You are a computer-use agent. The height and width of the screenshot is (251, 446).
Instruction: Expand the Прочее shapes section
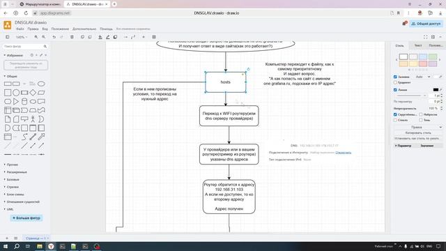[x=11, y=165]
